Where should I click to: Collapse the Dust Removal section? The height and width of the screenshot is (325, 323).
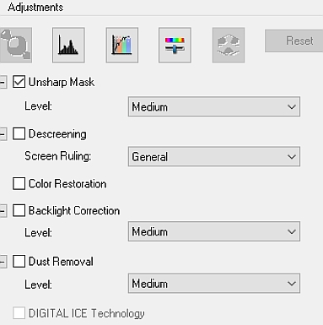point(3,262)
